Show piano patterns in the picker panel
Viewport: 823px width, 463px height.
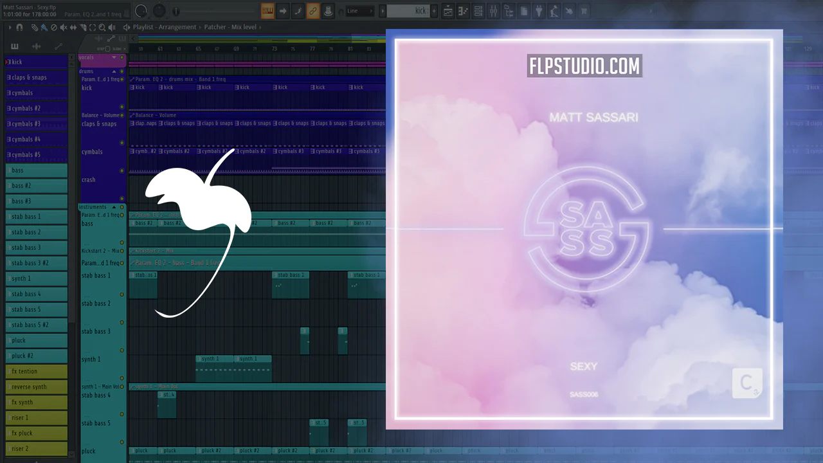[15, 46]
